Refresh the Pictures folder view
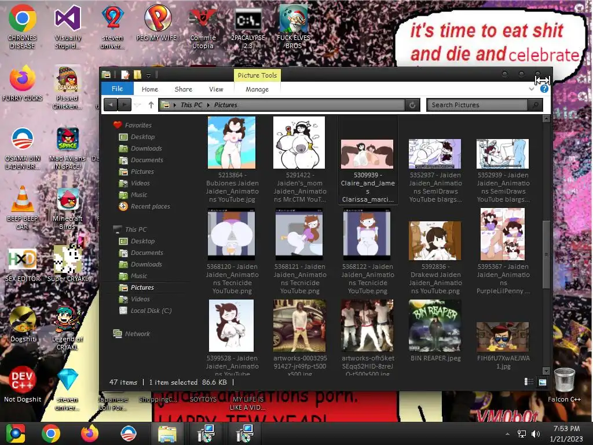The image size is (593, 445). (x=412, y=105)
